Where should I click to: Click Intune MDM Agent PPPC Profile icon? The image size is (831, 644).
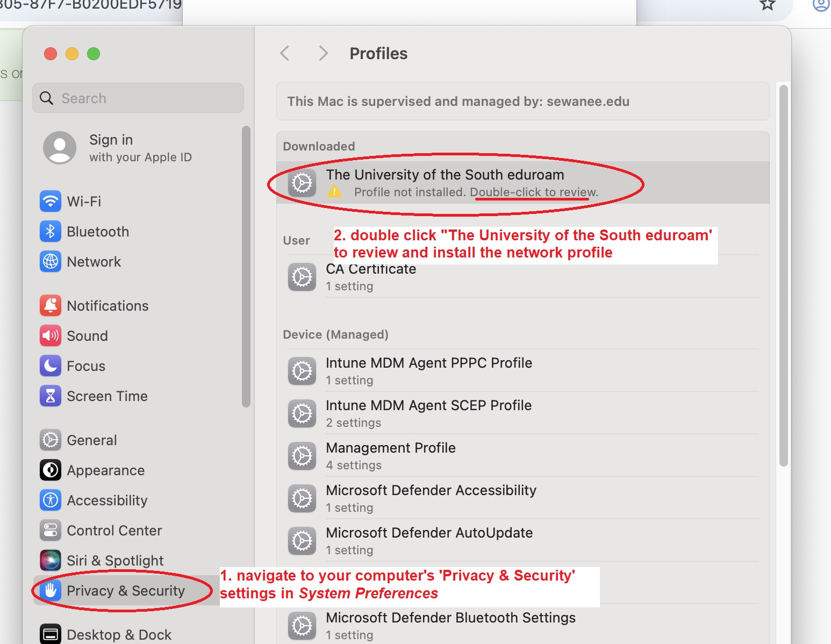pyautogui.click(x=302, y=371)
